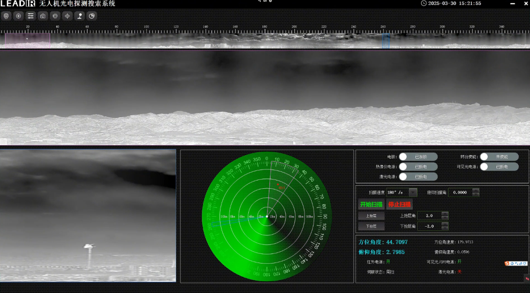The image size is (530, 293).
Task: Increase 上抬层角 with up arrow
Action: click(445, 214)
